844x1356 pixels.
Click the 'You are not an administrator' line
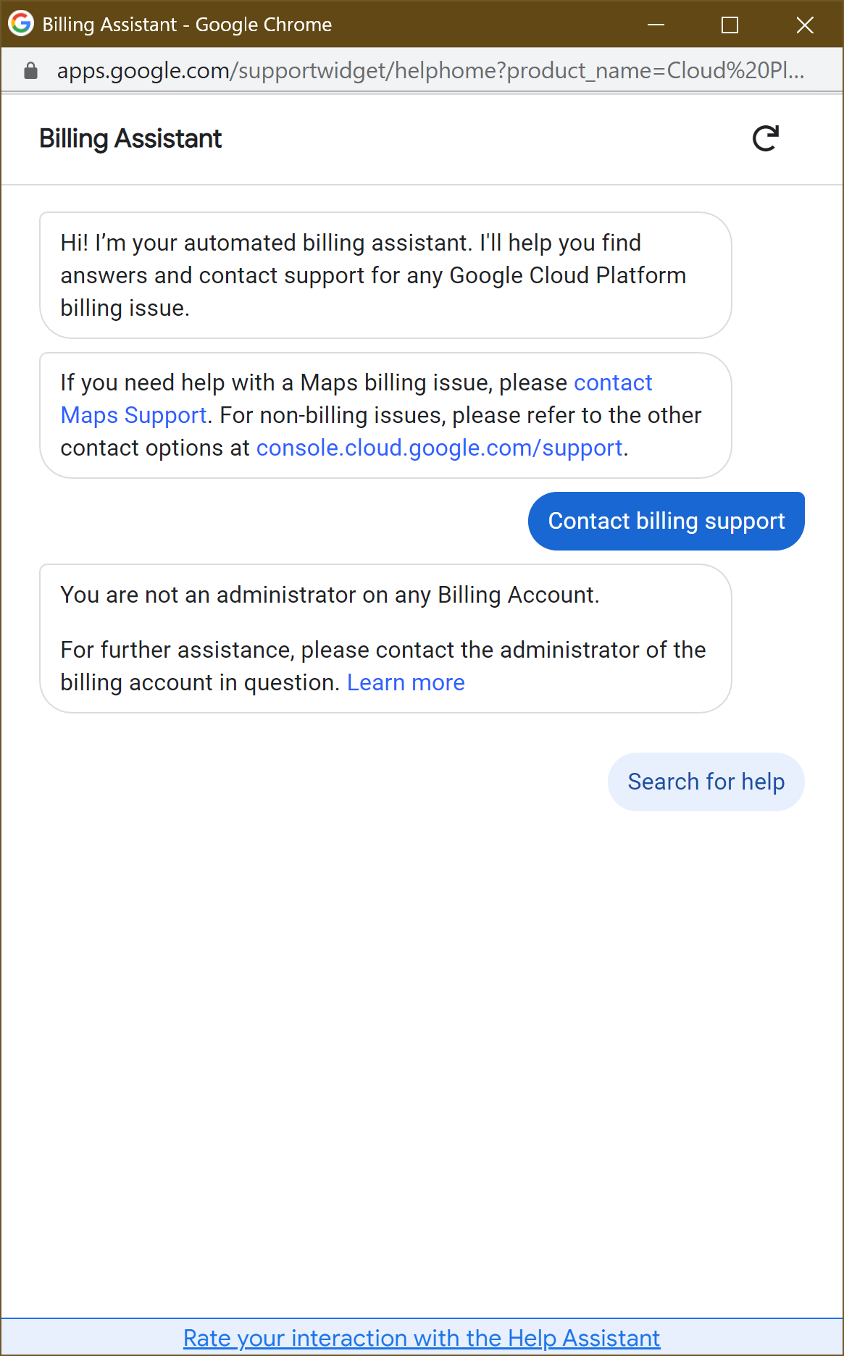(330, 595)
